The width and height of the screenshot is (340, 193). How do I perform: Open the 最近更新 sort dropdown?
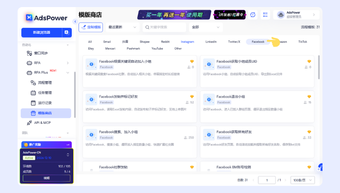(x=122, y=27)
